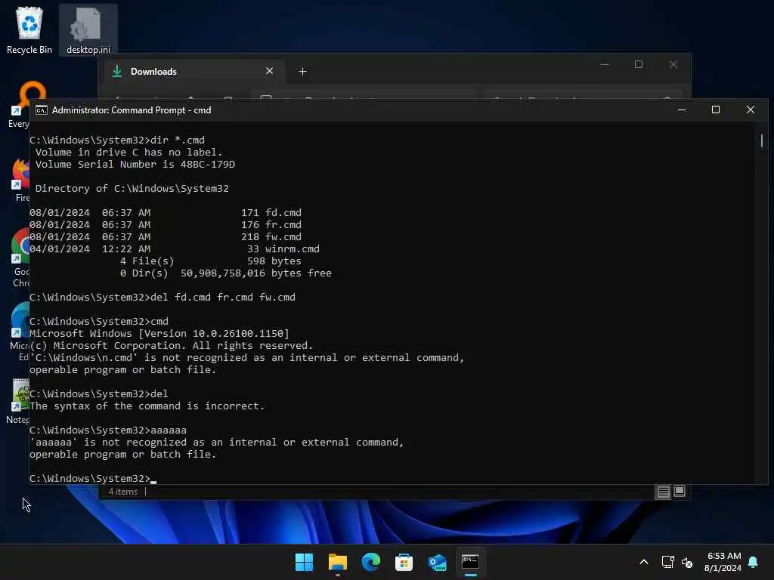This screenshot has height=580, width=774.
Task: Click the 'winrm.cmd' filename in listing
Action: tap(293, 249)
